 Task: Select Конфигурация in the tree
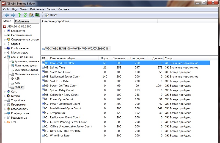pyautogui.click(x=20, y=113)
